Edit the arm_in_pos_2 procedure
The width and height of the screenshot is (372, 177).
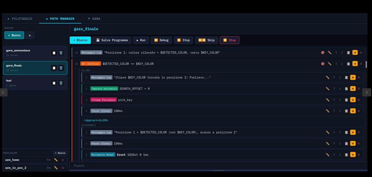[x=56, y=168]
